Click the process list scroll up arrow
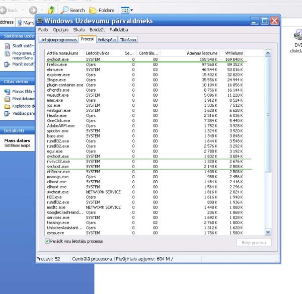Screen dimensions: 302x294 click(x=268, y=53)
